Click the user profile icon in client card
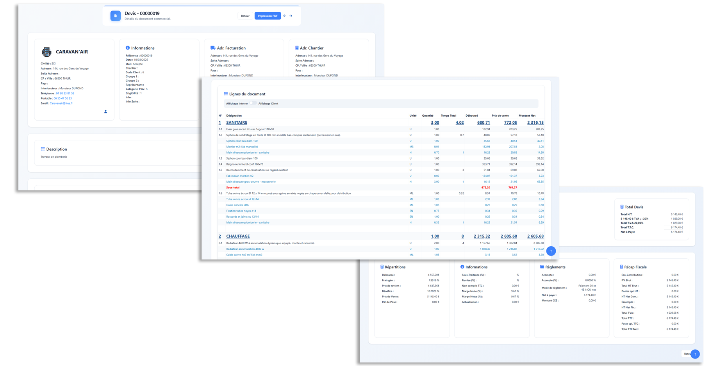 (105, 112)
